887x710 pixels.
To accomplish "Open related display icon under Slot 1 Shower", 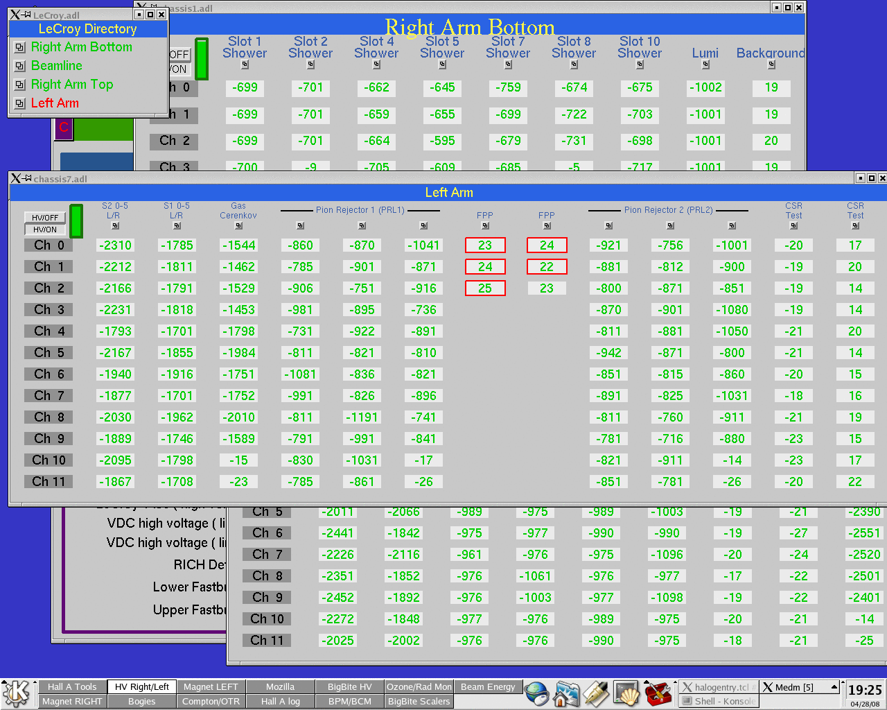I will pyautogui.click(x=245, y=64).
